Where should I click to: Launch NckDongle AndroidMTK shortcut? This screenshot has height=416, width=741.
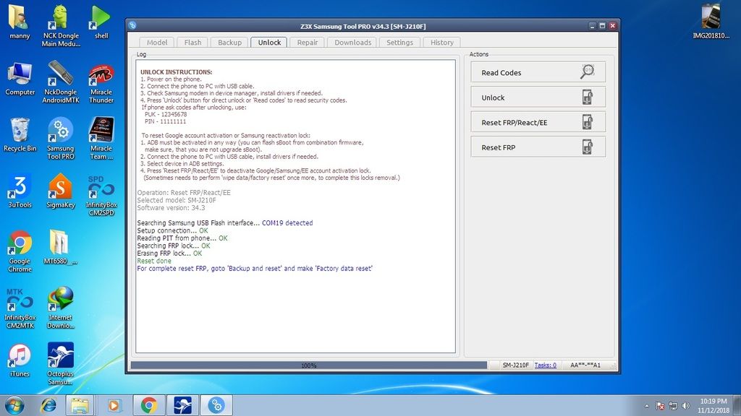coord(61,82)
